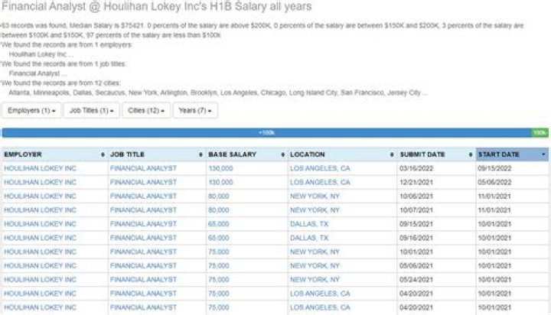Sort by the Base Salary column arrow icon
Image resolution: width=551 pixels, height=315 pixels.
point(282,154)
